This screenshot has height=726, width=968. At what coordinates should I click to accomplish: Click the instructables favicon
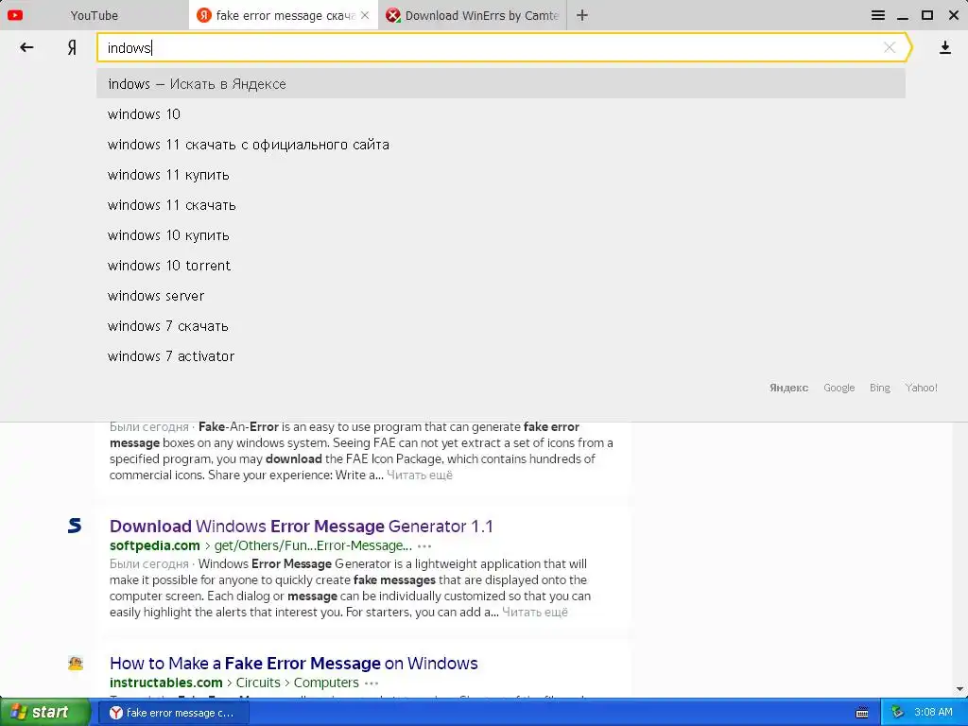pos(76,663)
